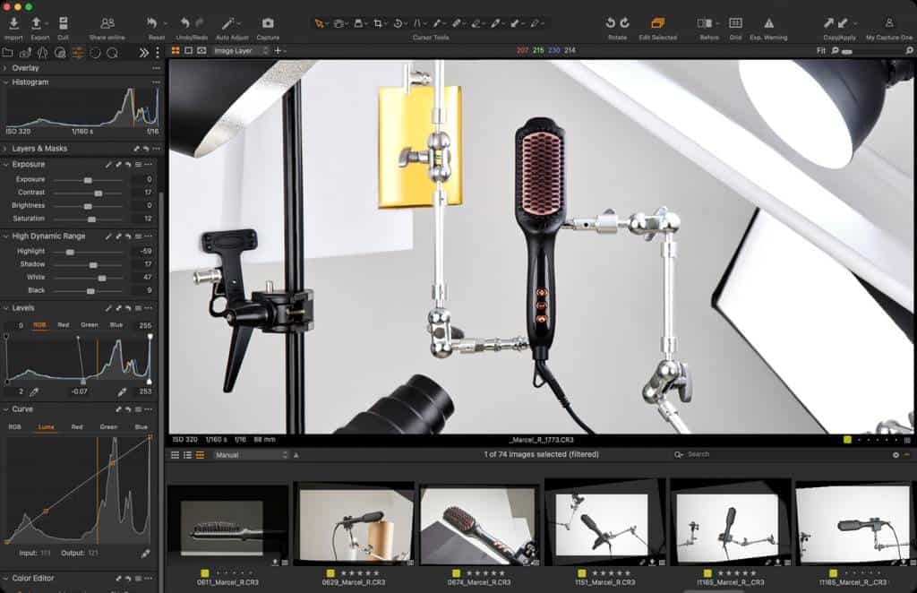Add a new layer with plus
This screenshot has height=593, width=917.
pos(278,51)
